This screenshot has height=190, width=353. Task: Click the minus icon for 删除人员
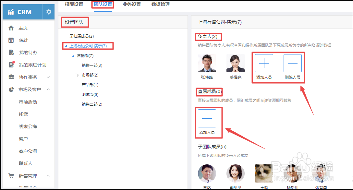tap(292, 63)
